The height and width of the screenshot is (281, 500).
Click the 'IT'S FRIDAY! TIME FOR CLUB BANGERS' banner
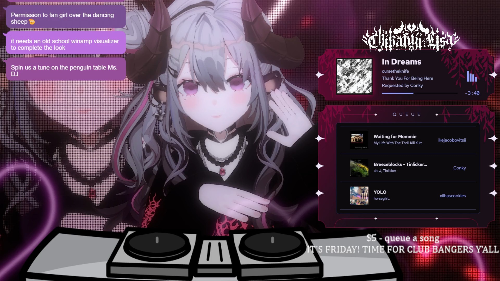pyautogui.click(x=403, y=249)
